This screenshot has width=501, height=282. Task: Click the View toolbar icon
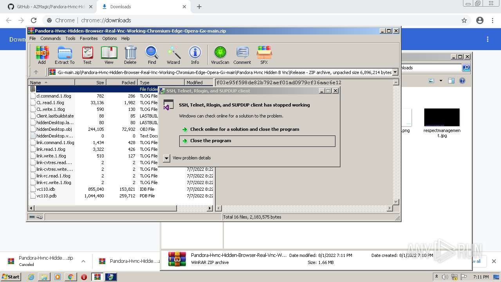(x=109, y=55)
